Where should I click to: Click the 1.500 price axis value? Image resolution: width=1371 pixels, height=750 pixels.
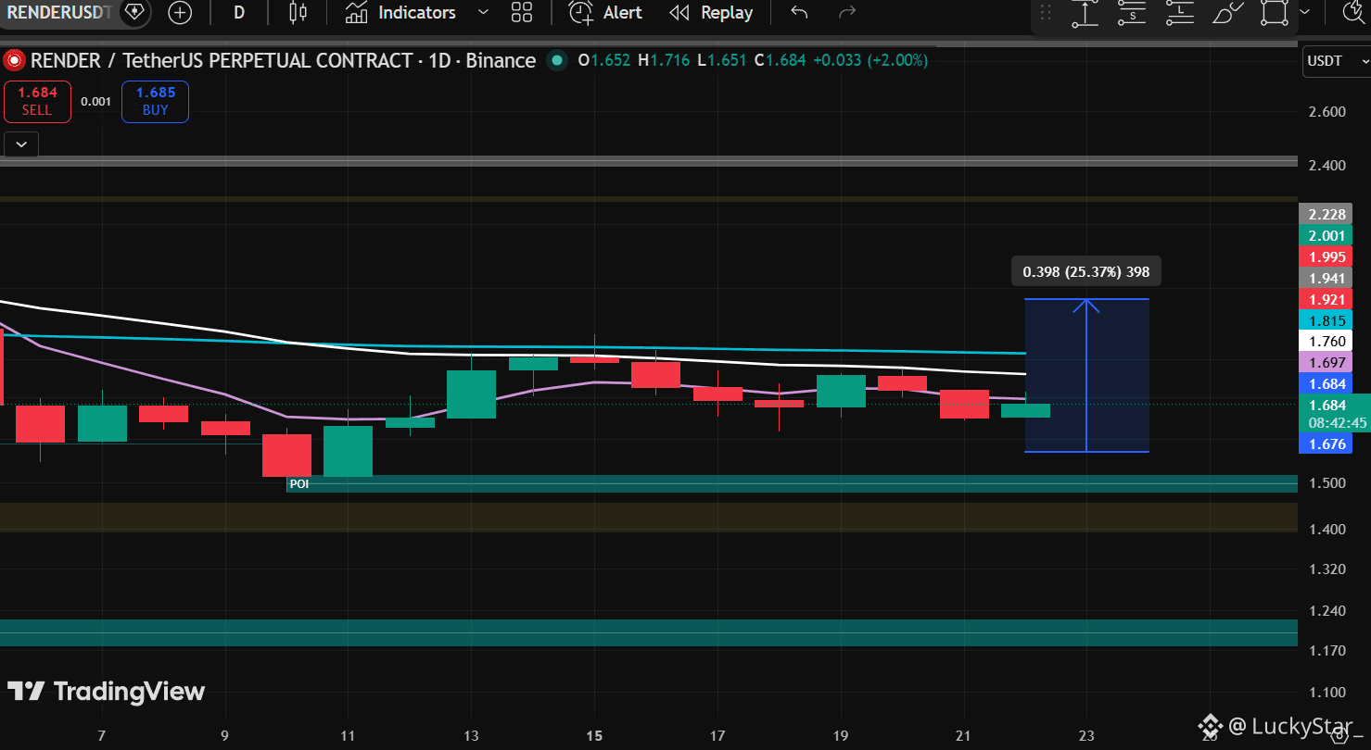1327,483
